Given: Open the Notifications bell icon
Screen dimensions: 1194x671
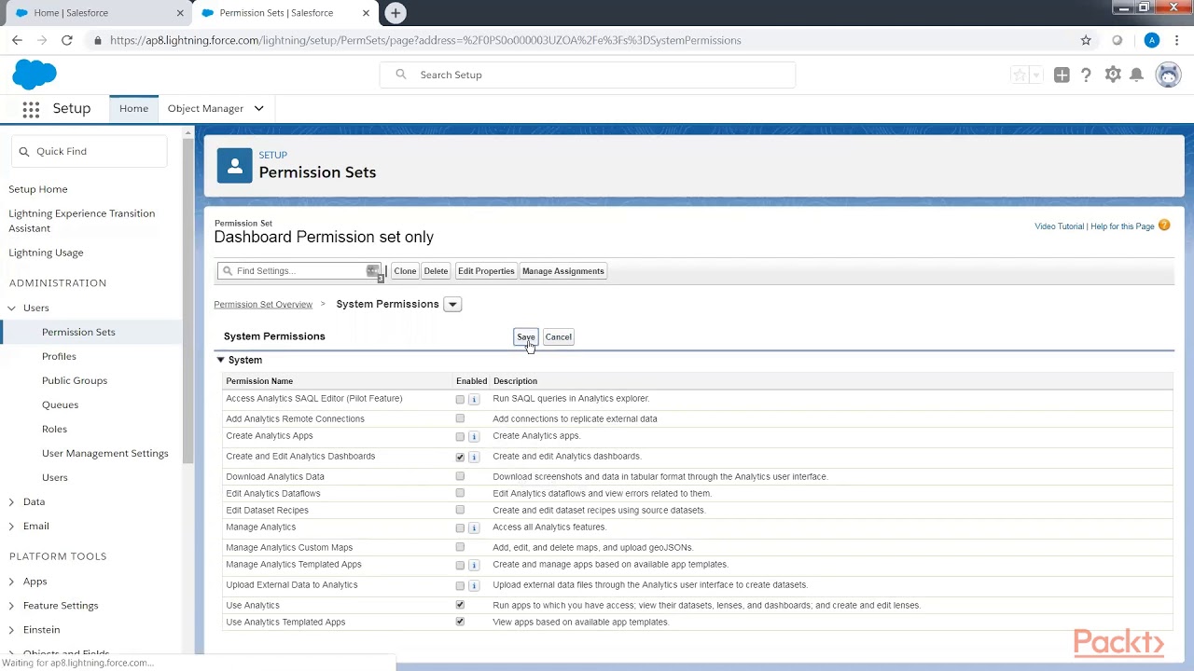Looking at the screenshot, I should [x=1136, y=75].
